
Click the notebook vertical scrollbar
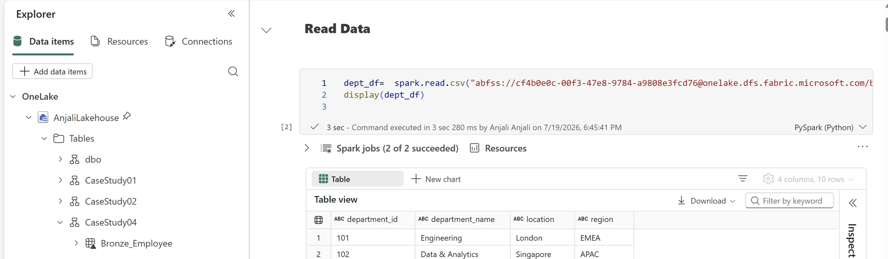(886, 24)
